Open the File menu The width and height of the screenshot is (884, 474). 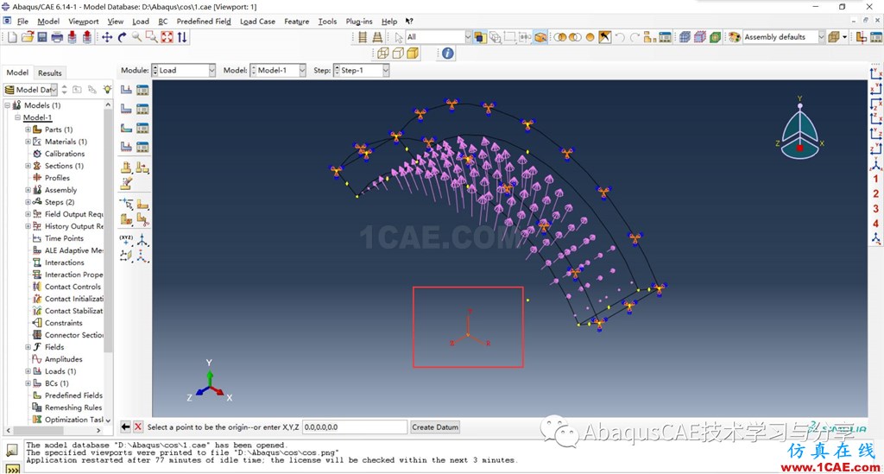pos(22,22)
